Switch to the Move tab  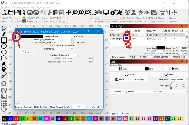pyautogui.click(x=133, y=57)
